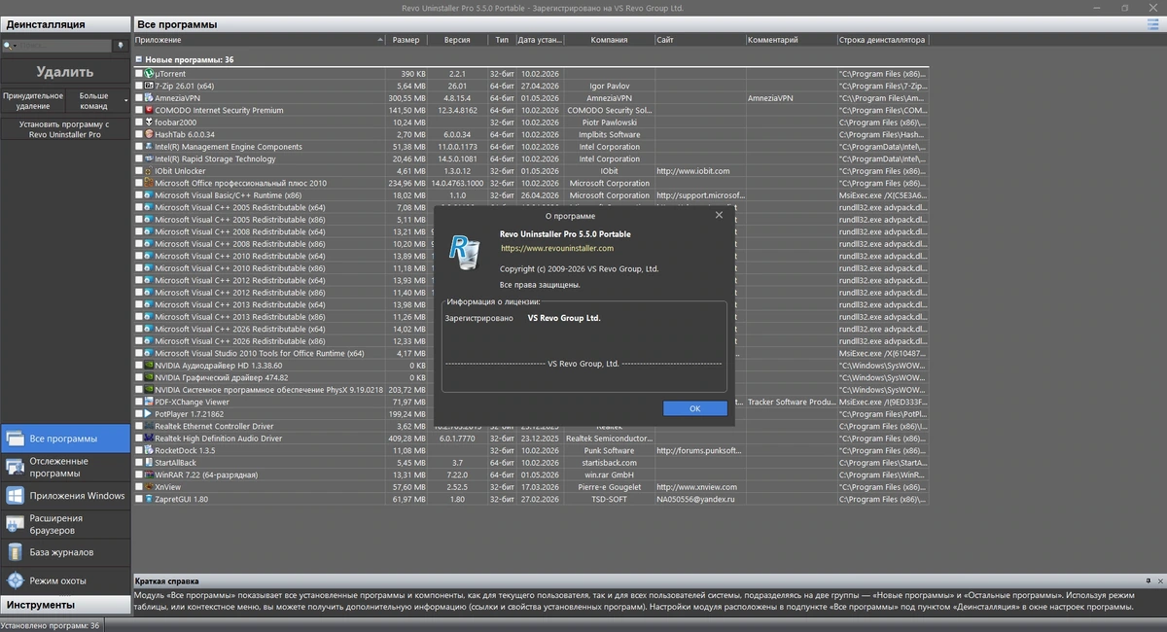Click OK in the About dialog
Viewport: 1167px width, 632px height.
point(694,408)
